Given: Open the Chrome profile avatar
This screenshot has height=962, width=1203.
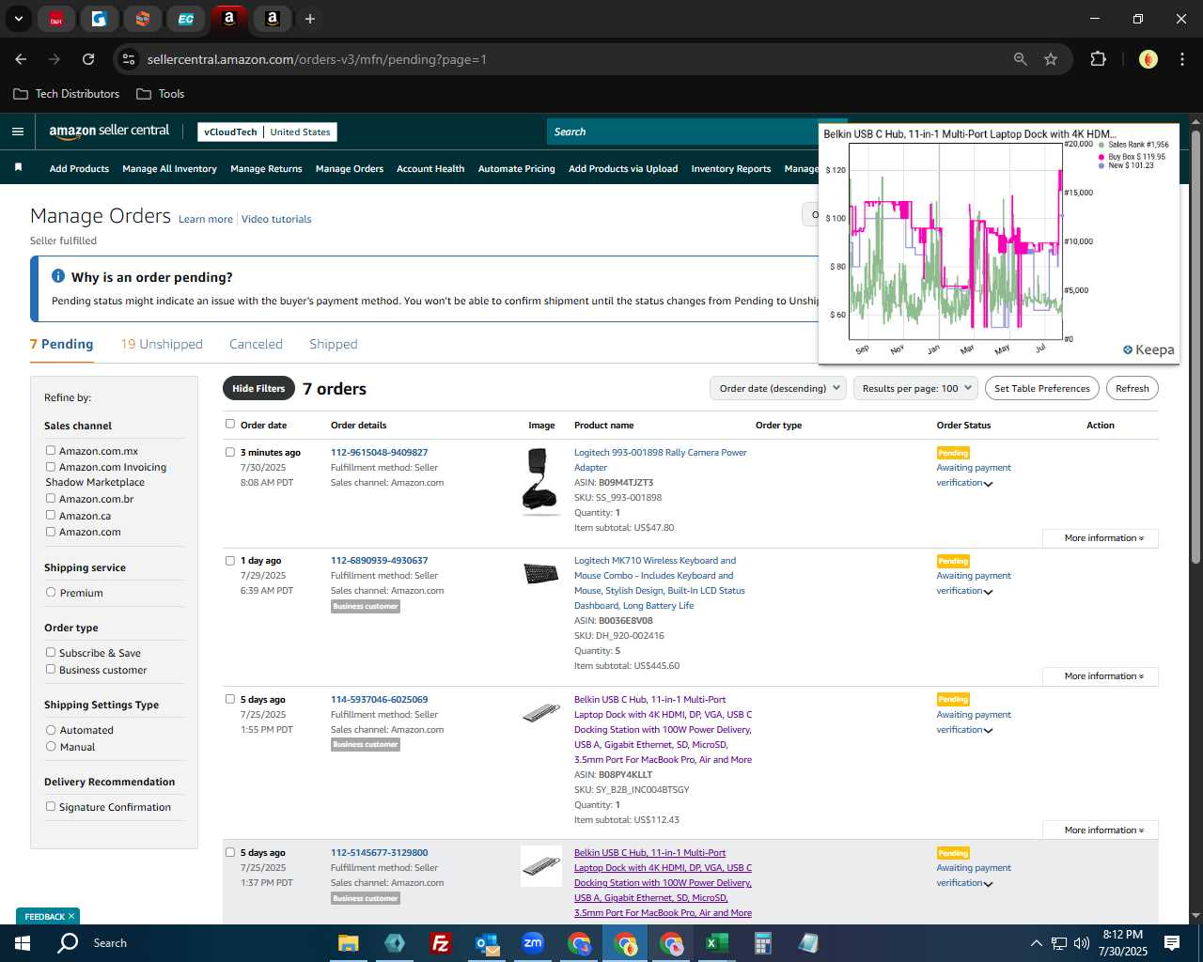Looking at the screenshot, I should click(x=1148, y=59).
